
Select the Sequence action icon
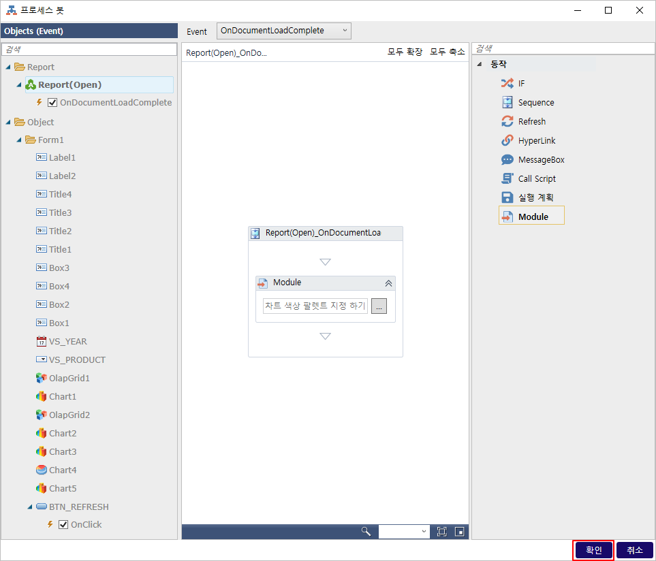pos(507,103)
